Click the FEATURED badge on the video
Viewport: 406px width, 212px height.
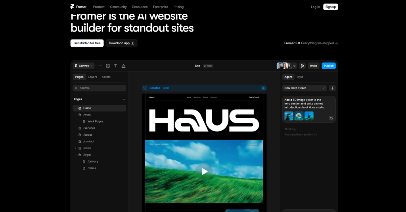253,144
